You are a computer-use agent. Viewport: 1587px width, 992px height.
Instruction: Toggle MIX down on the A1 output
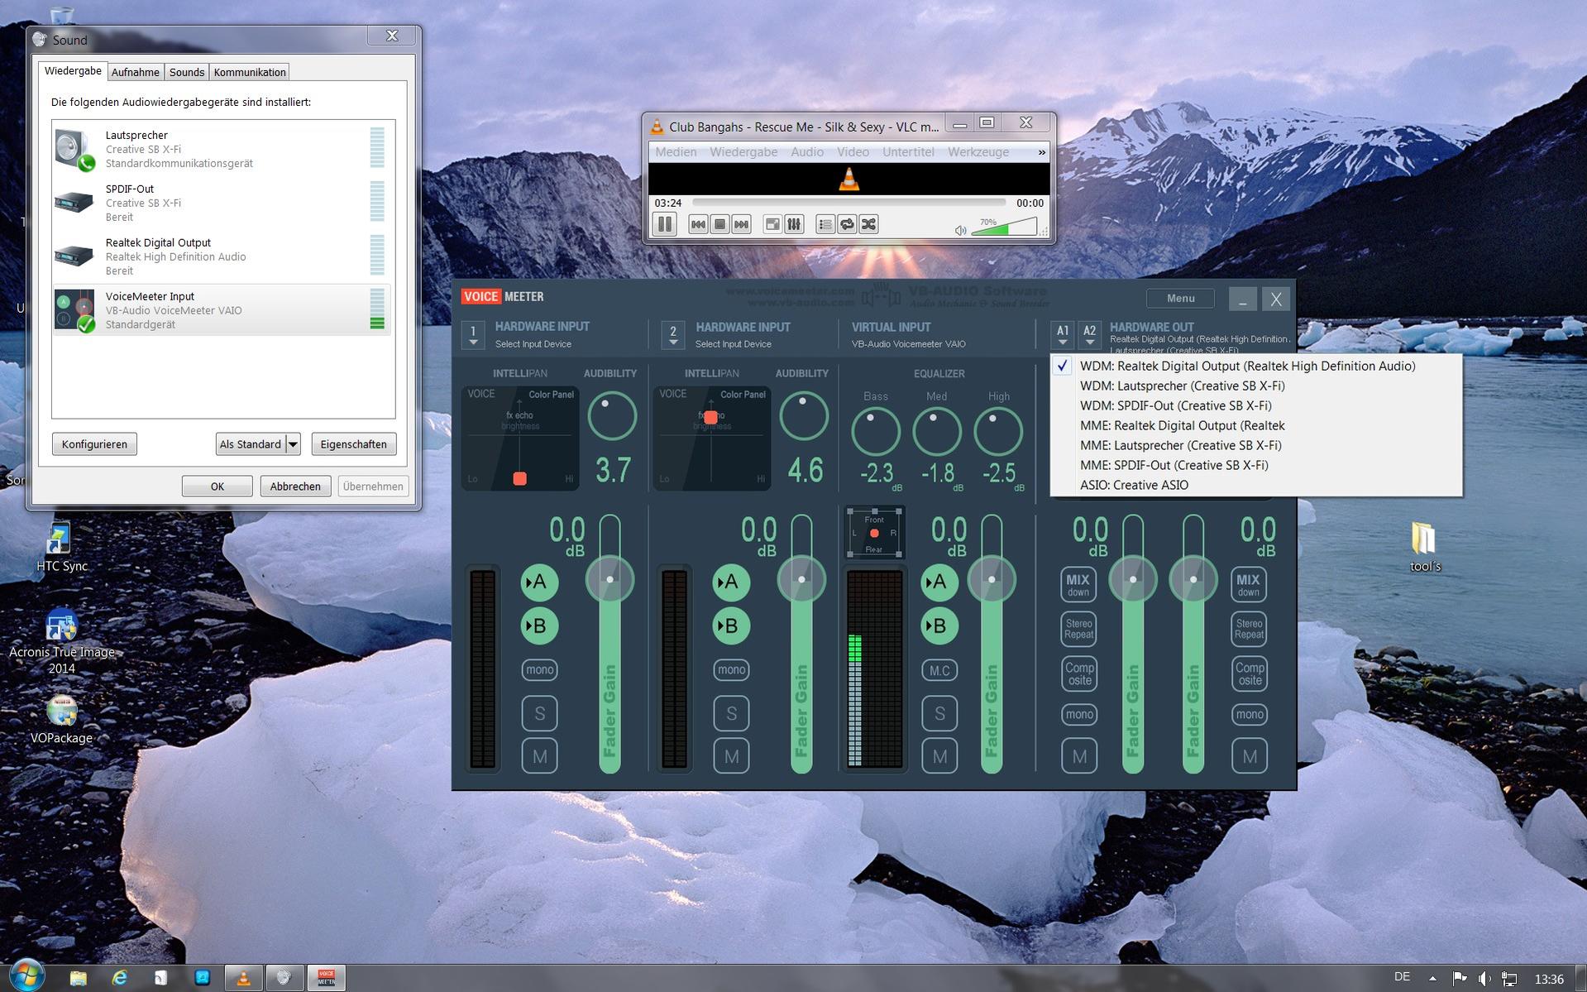coord(1078,584)
